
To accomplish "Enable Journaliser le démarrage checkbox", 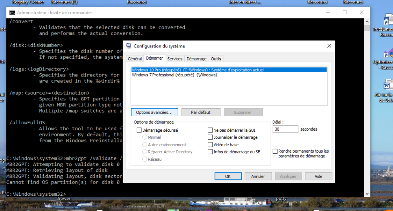I will pyautogui.click(x=210, y=137).
